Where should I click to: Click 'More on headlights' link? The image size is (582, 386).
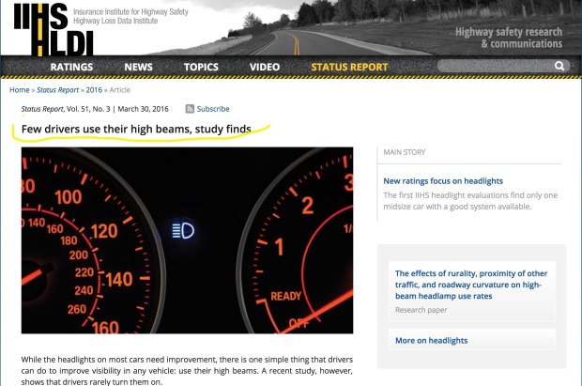click(x=431, y=340)
